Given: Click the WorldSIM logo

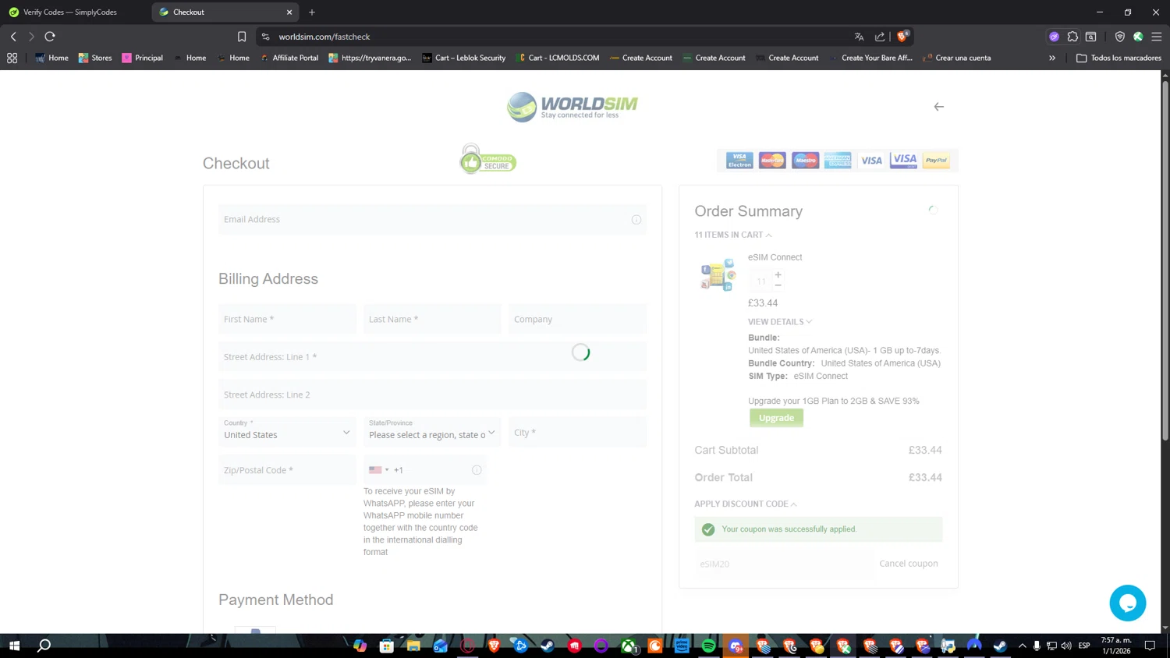Looking at the screenshot, I should coord(572,107).
